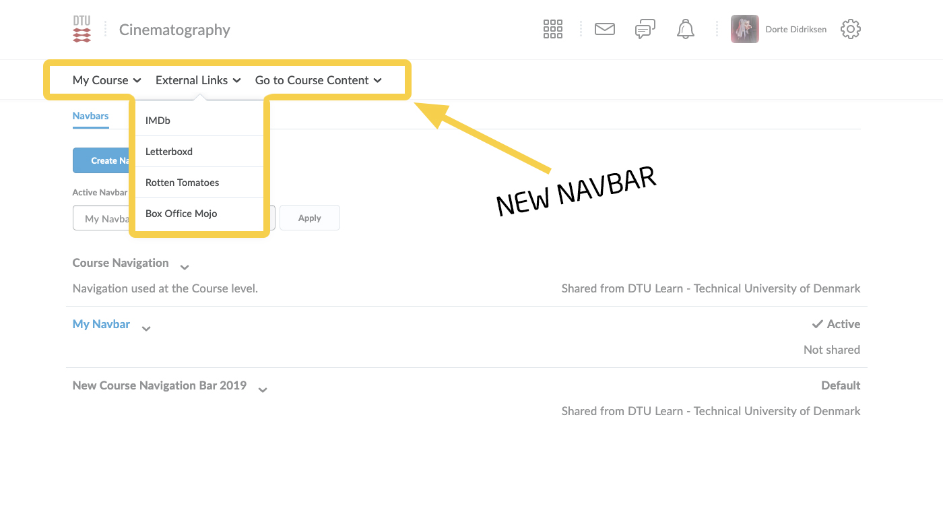Switch to the Navbars tab
This screenshot has width=943, height=531.
tap(90, 116)
